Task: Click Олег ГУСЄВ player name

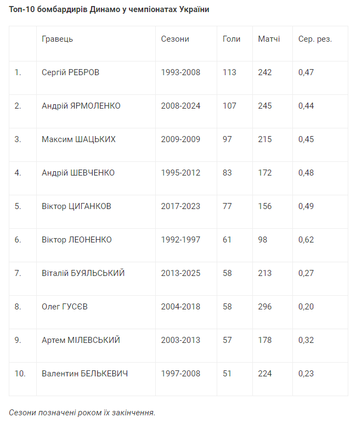Action: tap(65, 307)
